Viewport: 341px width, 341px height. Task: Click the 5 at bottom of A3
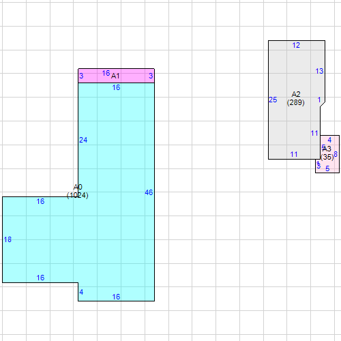(x=327, y=168)
